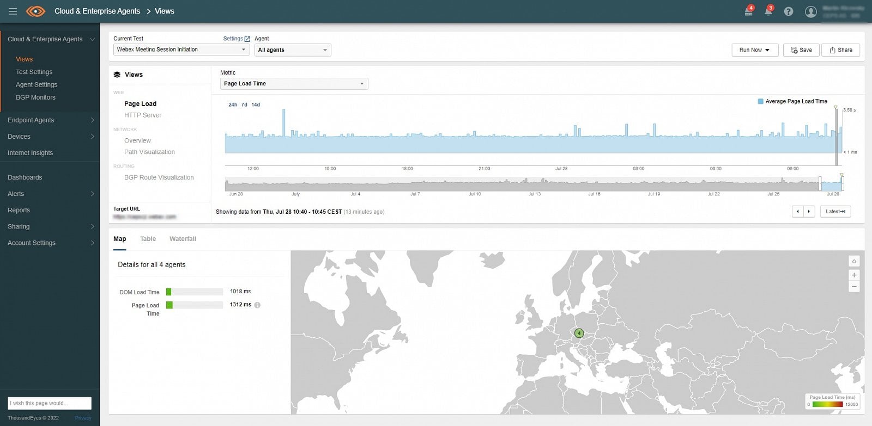The image size is (872, 426).
Task: Open BGP Monitors in the sidebar
Action: [x=35, y=97]
